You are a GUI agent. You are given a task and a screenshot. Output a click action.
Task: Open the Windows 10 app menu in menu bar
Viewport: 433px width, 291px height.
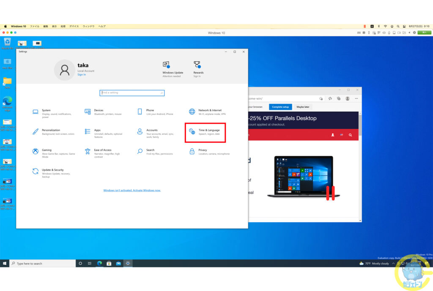click(x=18, y=26)
